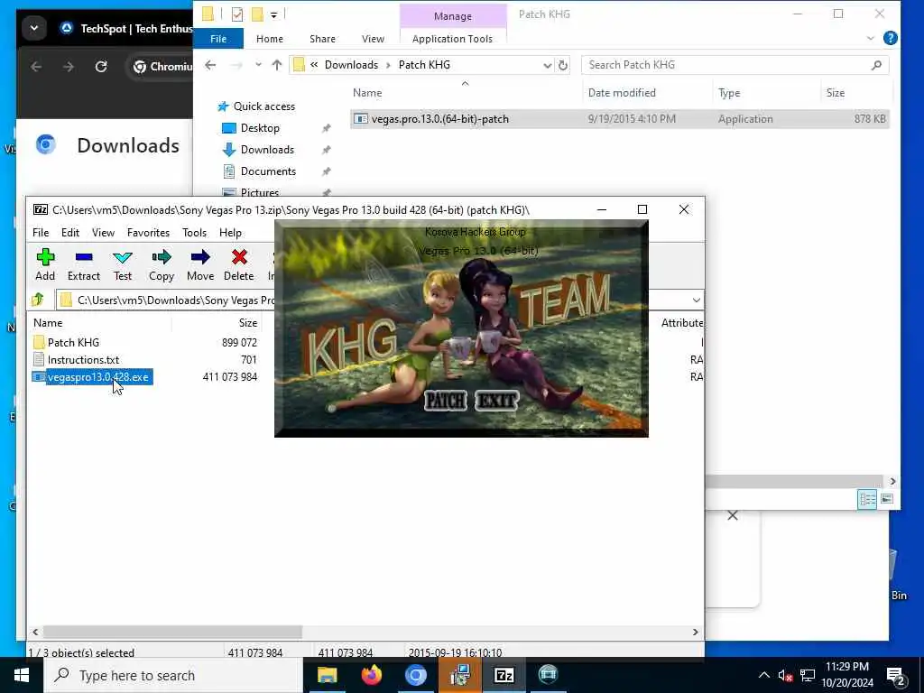Open the tab search dropdown in Chromium
The width and height of the screenshot is (924, 693).
click(34, 28)
